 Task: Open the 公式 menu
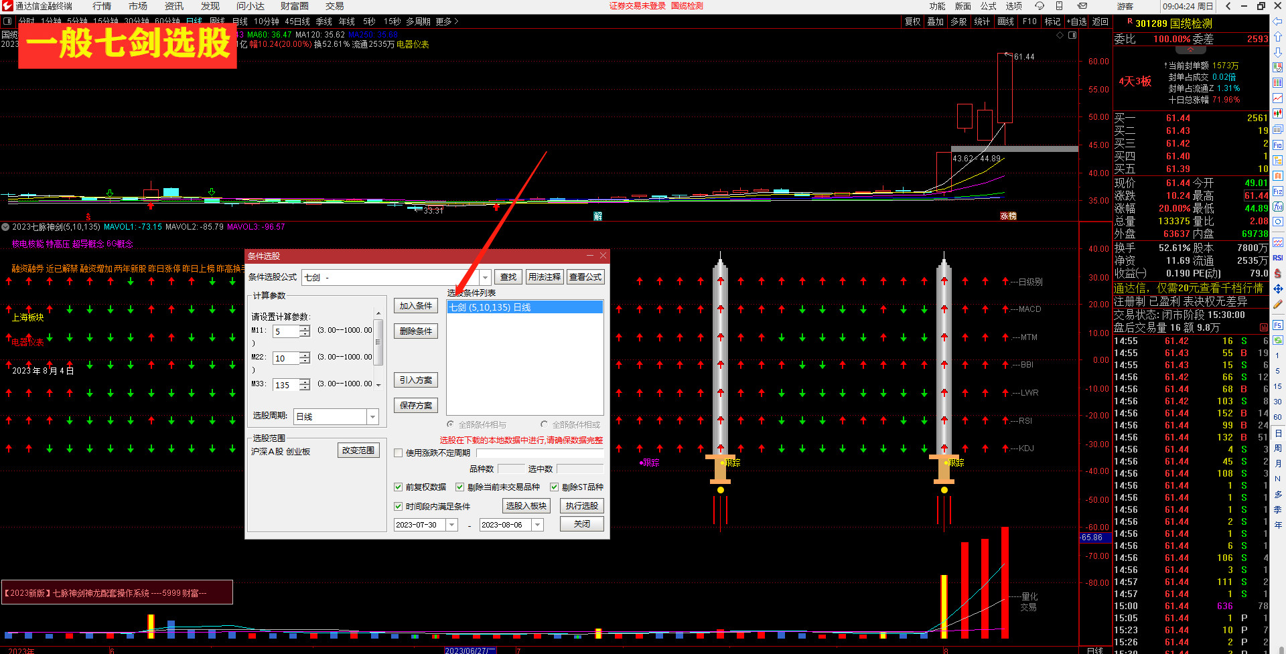(989, 6)
